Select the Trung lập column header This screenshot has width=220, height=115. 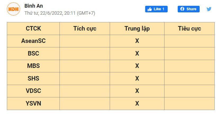(x=137, y=28)
